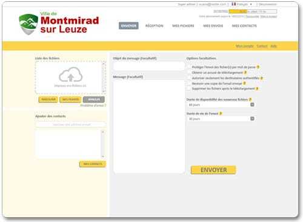Click the cloud upload icon
This screenshot has width=303, height=222.
[x=70, y=75]
